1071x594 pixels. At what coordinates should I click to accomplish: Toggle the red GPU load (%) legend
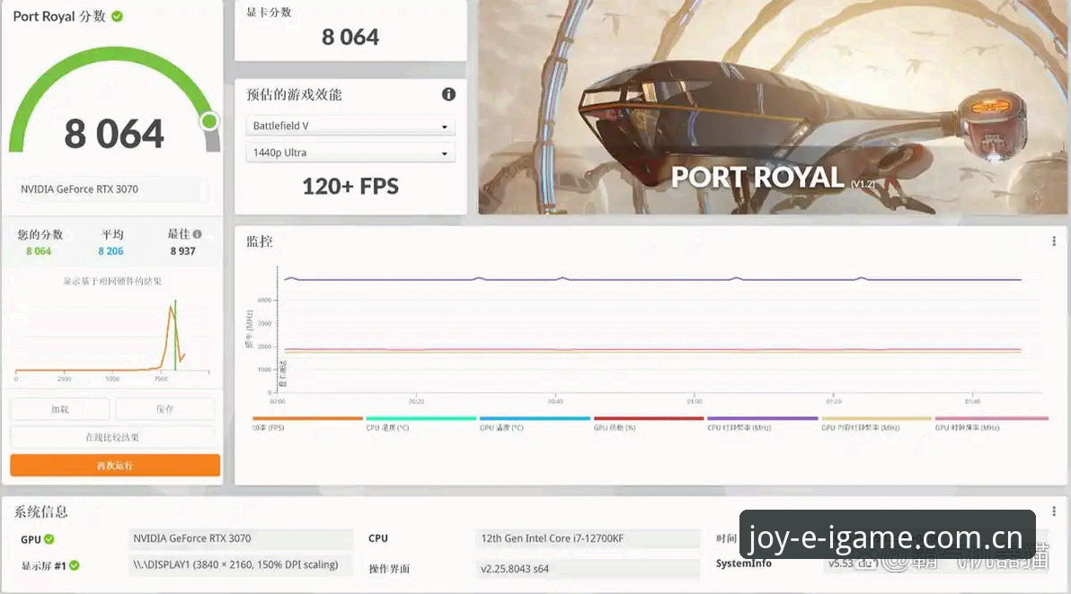pyautogui.click(x=649, y=424)
